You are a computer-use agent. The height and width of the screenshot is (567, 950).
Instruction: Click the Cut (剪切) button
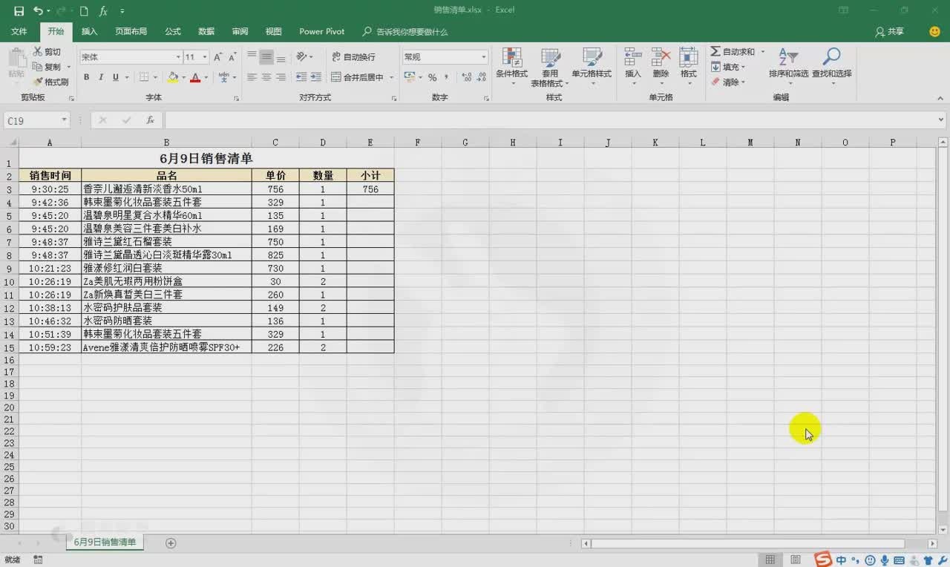pyautogui.click(x=47, y=52)
